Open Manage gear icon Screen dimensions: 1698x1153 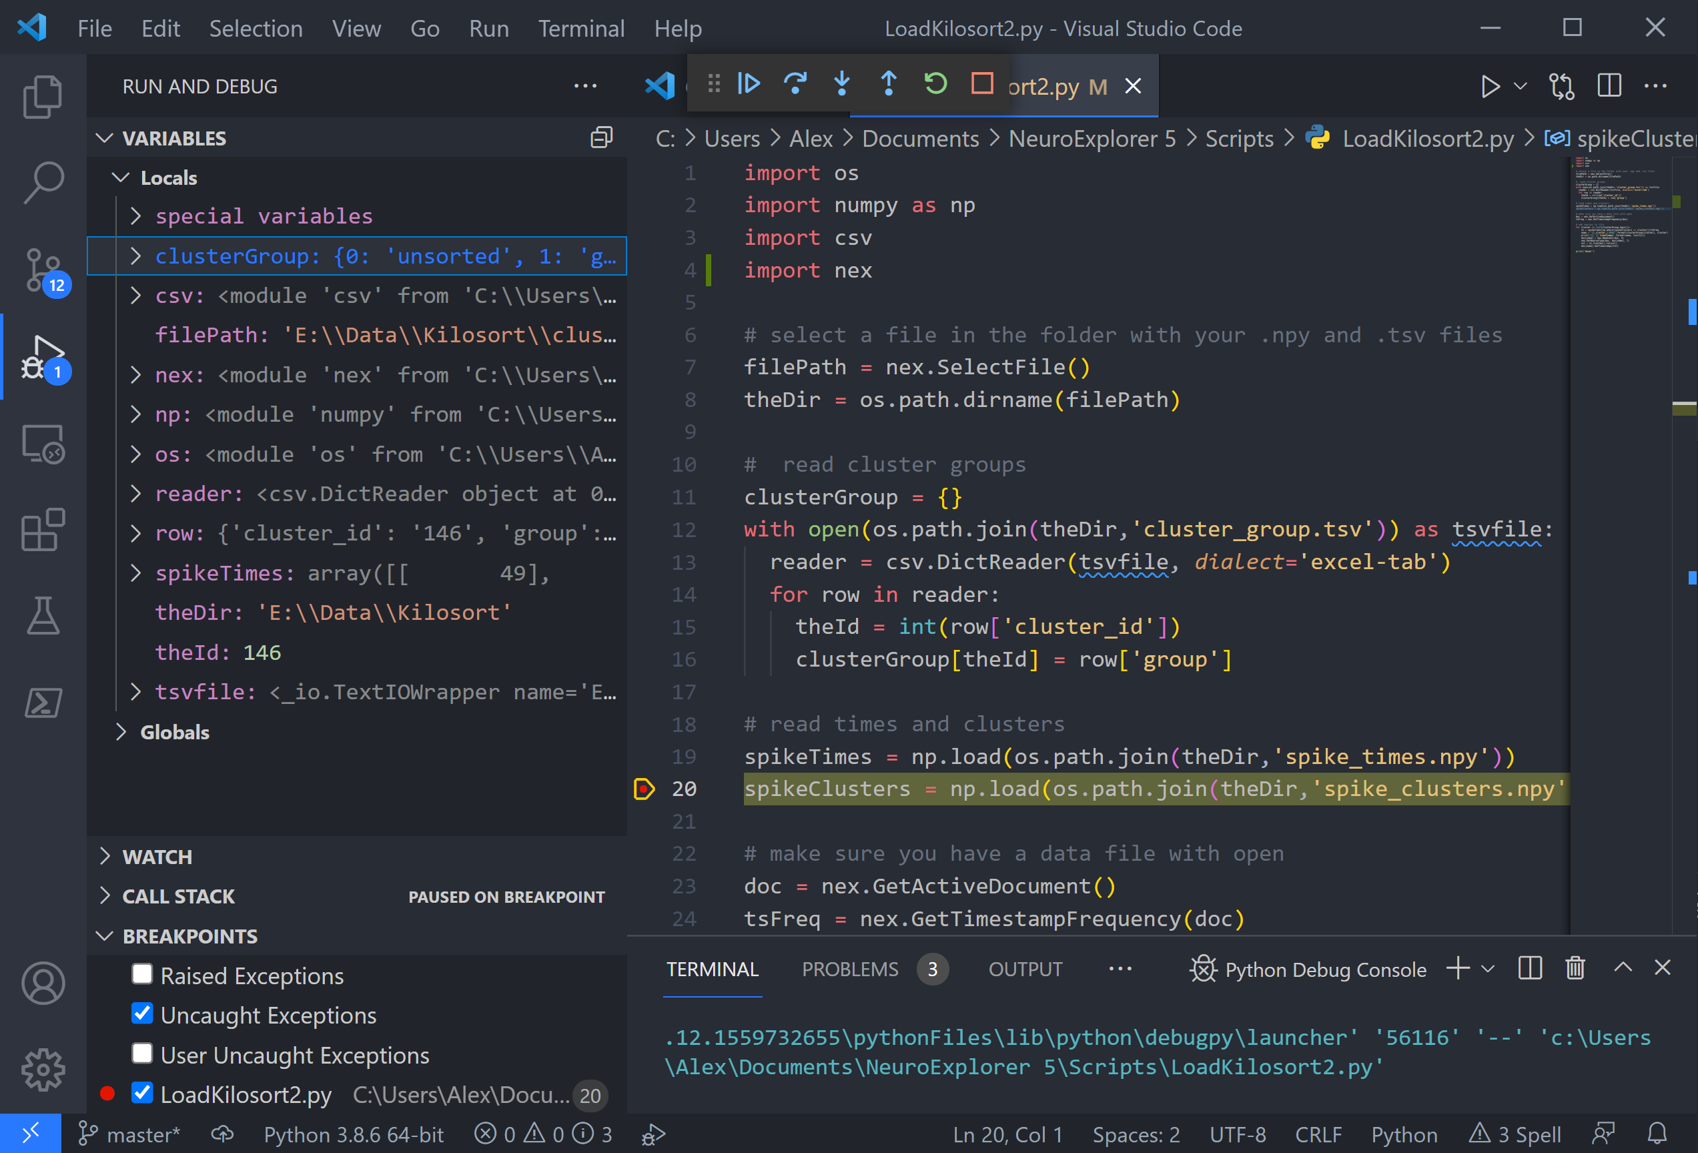click(x=43, y=1070)
